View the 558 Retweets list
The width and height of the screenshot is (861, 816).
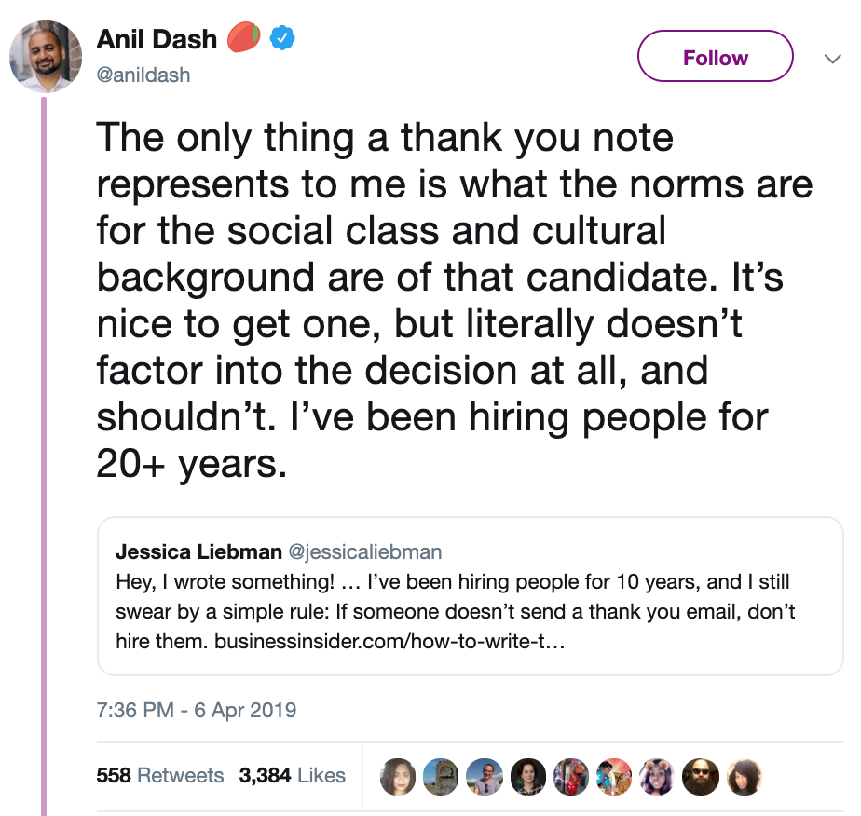pyautogui.click(x=159, y=775)
